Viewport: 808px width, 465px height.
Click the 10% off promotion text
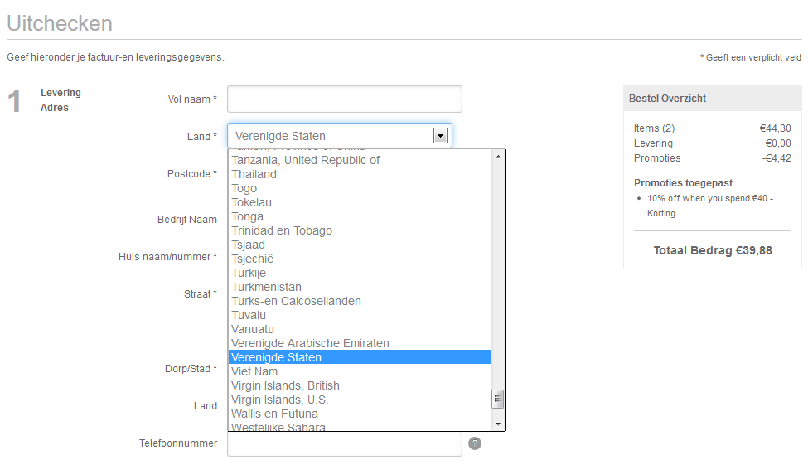[x=710, y=206]
